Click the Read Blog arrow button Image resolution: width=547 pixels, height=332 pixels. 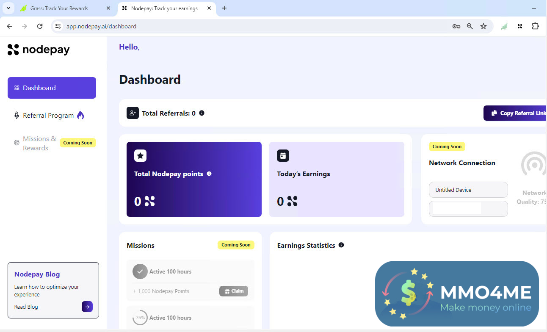[87, 307]
